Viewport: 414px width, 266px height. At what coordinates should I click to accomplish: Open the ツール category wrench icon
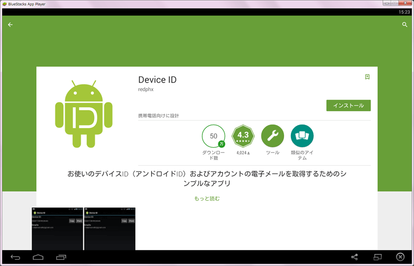[273, 136]
